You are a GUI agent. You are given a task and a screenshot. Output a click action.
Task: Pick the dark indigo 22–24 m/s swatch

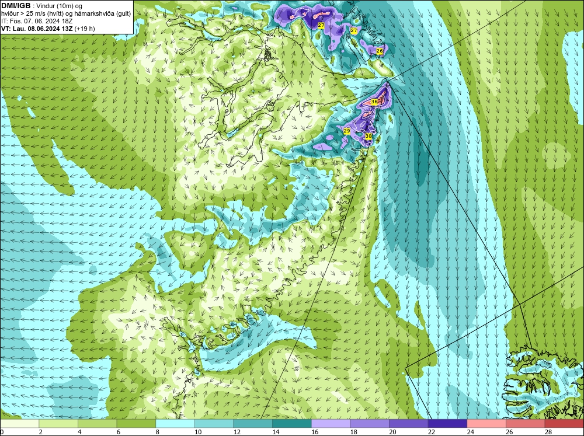tap(448, 424)
